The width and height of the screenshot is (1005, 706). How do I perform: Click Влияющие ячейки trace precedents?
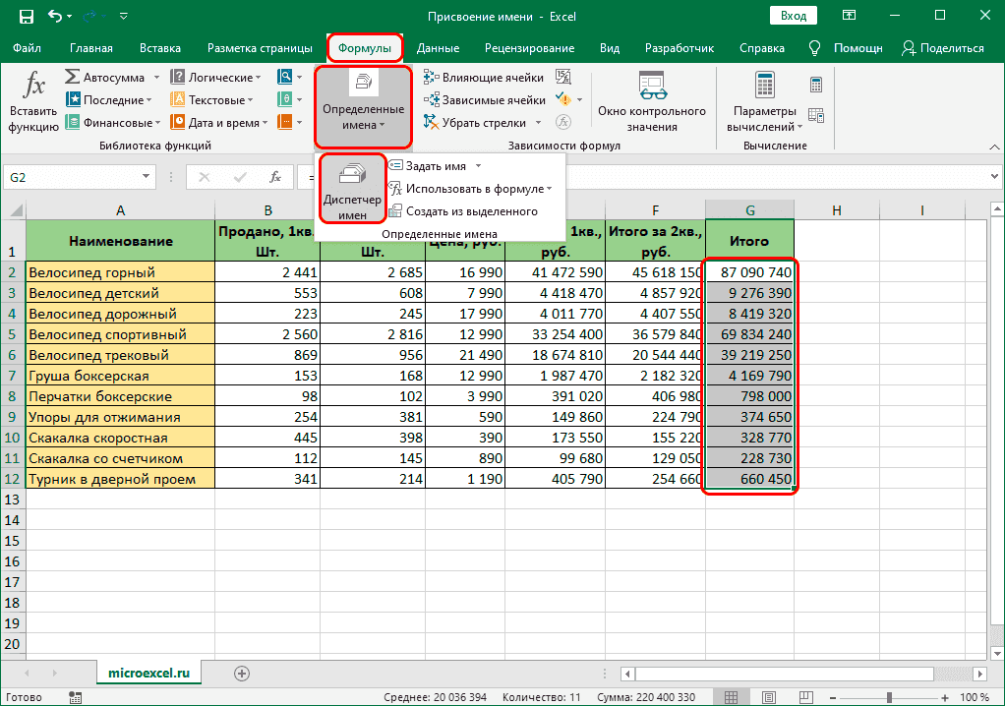[x=484, y=77]
